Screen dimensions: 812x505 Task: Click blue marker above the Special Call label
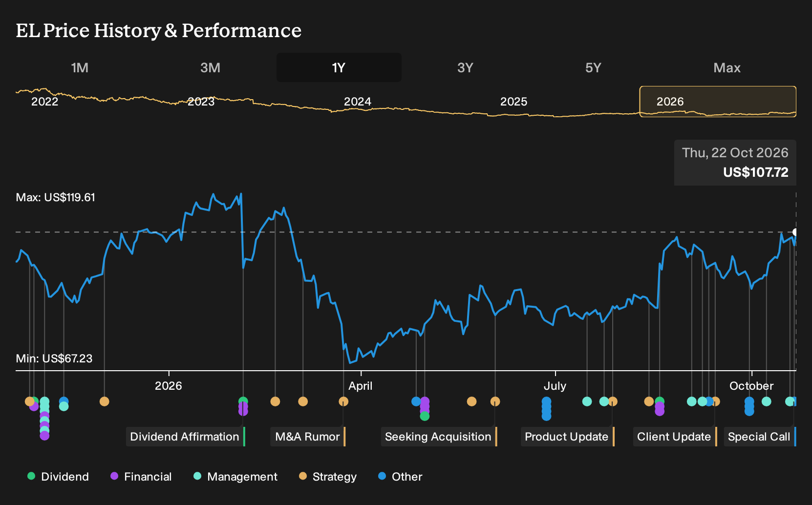(794, 401)
